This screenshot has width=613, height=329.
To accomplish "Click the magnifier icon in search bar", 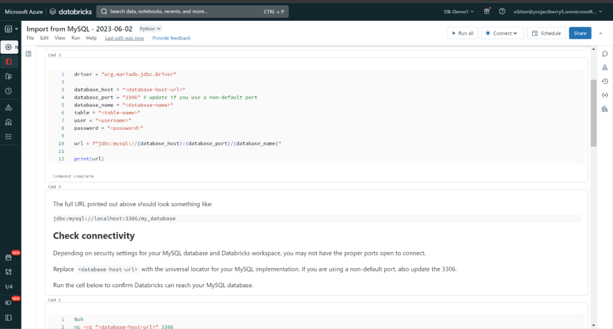I will [x=104, y=11].
